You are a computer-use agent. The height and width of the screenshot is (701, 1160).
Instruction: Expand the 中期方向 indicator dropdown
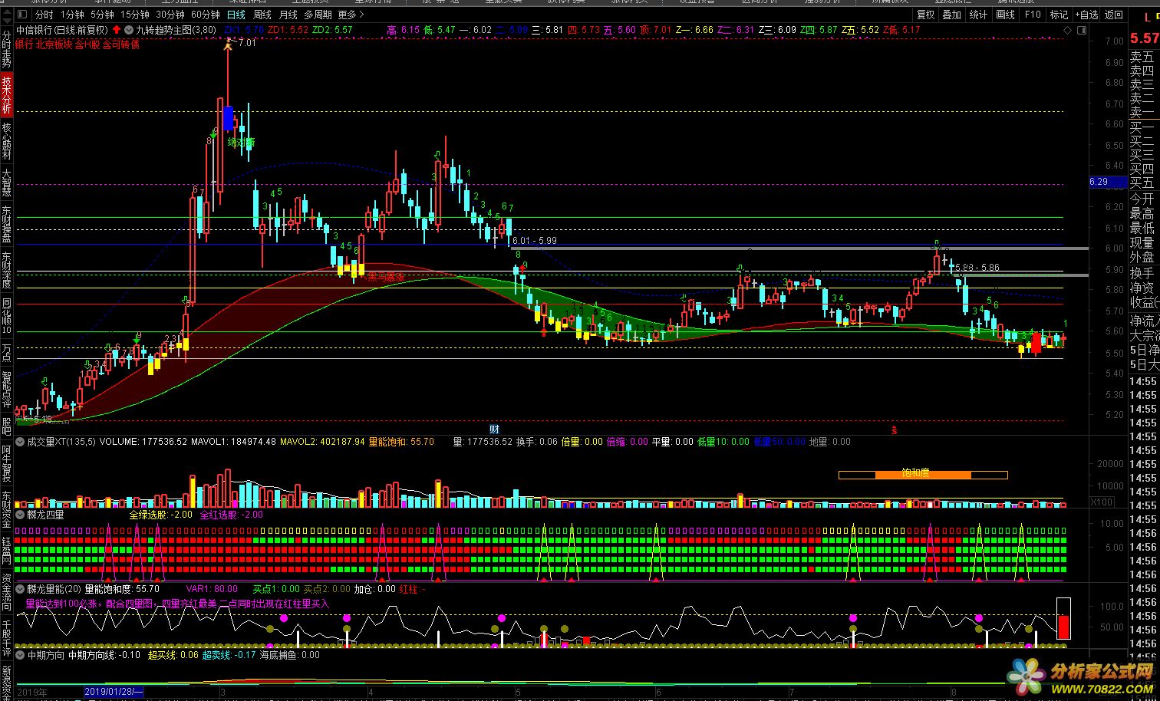tap(20, 655)
